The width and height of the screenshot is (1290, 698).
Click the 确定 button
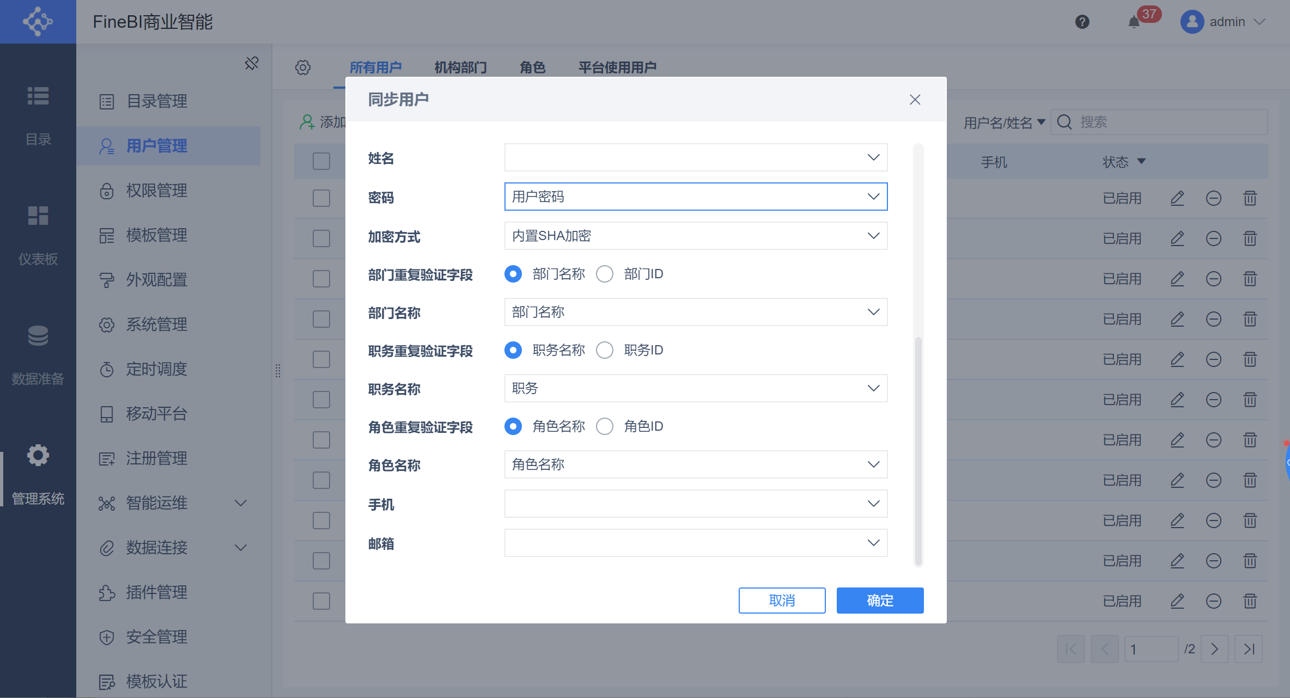tap(880, 601)
